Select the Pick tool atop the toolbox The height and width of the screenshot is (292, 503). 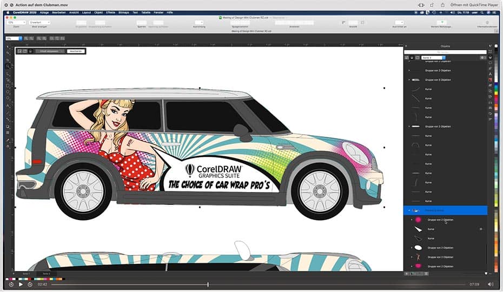point(8,47)
